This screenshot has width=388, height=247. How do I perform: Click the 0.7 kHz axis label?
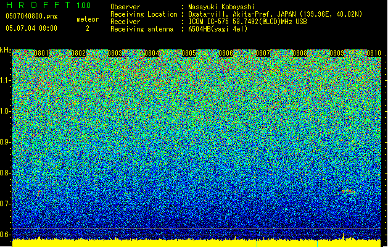coord(5,204)
